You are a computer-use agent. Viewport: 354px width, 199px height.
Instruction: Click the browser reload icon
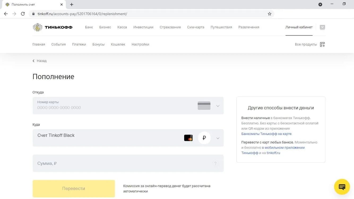pos(23,14)
